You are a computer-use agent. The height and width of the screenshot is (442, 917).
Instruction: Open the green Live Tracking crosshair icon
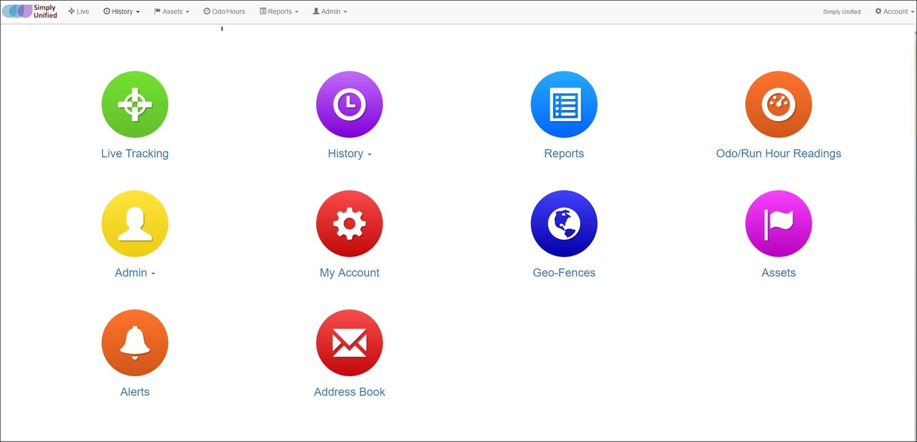tap(135, 105)
